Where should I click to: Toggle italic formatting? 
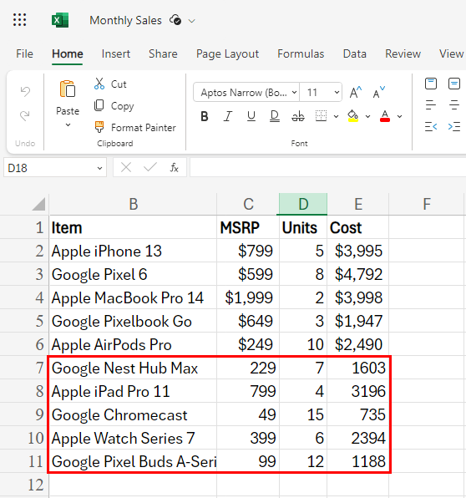228,116
